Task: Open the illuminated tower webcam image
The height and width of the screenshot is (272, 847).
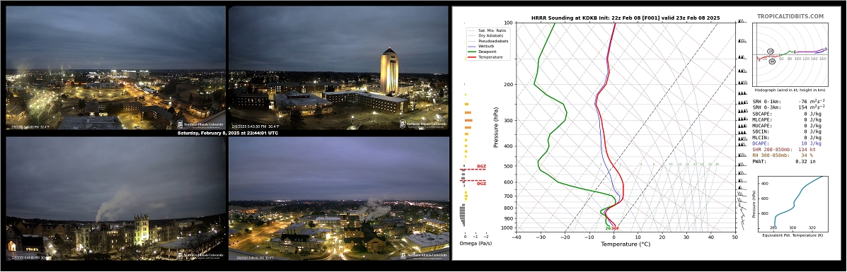Action: click(338, 67)
